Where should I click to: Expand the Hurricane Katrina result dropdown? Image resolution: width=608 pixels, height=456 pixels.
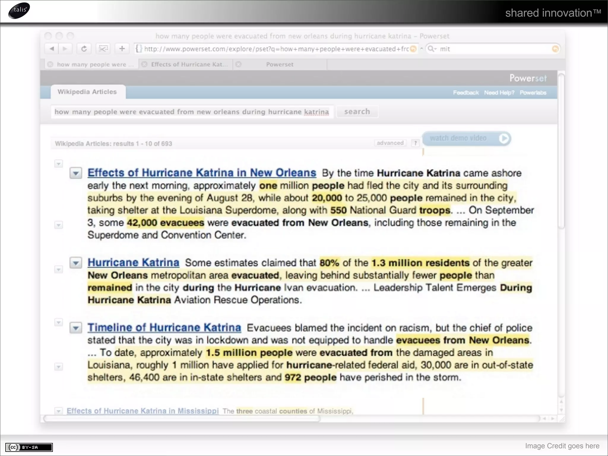pyautogui.click(x=76, y=263)
